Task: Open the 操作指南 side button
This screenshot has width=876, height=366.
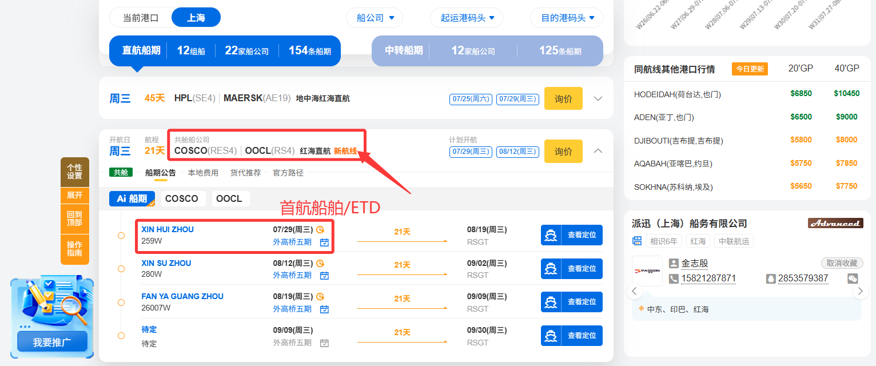Action: 75,249
